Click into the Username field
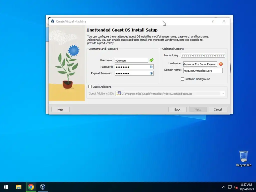256x192 pixels. [x=131, y=60]
